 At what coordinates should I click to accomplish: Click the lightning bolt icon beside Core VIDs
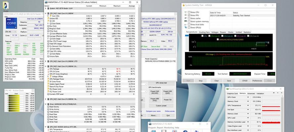tap(50, 16)
